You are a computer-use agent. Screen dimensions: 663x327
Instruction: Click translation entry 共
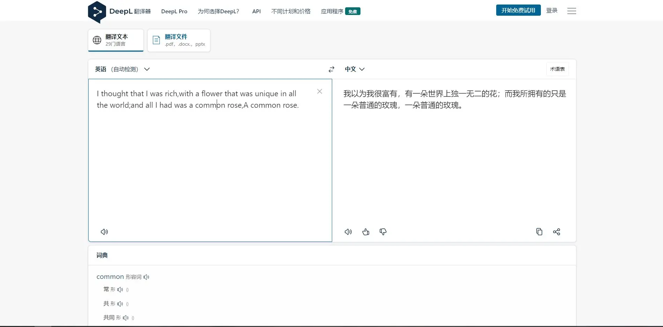coord(106,304)
